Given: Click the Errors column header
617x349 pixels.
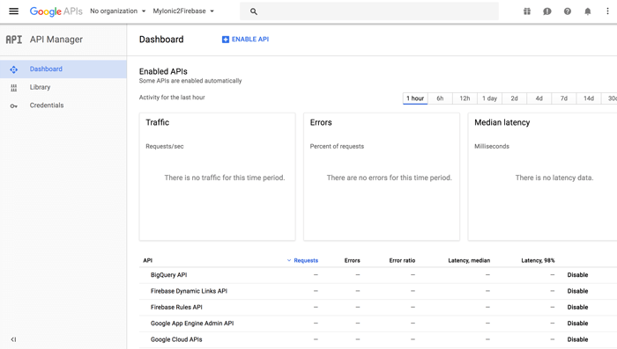Looking at the screenshot, I should pyautogui.click(x=353, y=260).
